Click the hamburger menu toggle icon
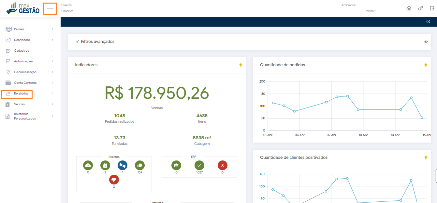437x203 pixels. coord(50,9)
